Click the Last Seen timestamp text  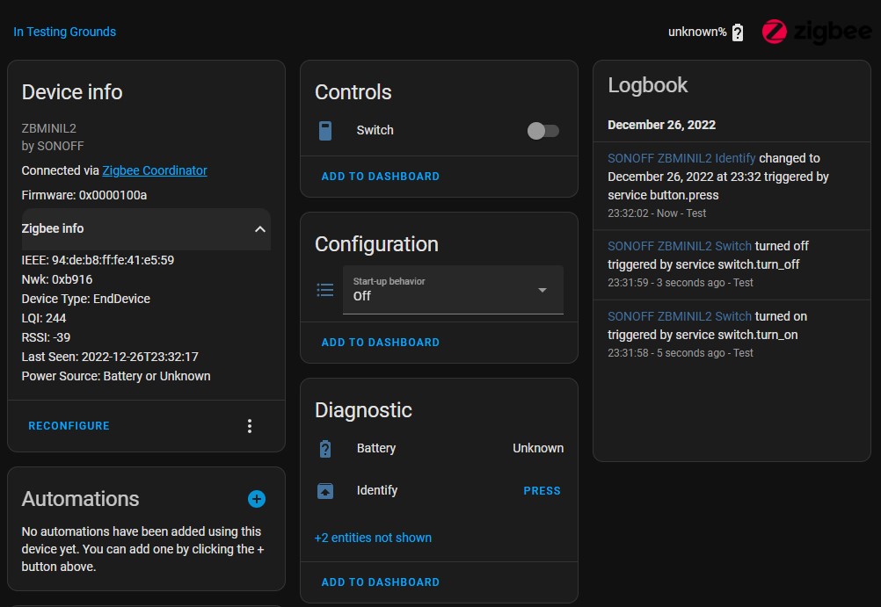[x=110, y=357]
